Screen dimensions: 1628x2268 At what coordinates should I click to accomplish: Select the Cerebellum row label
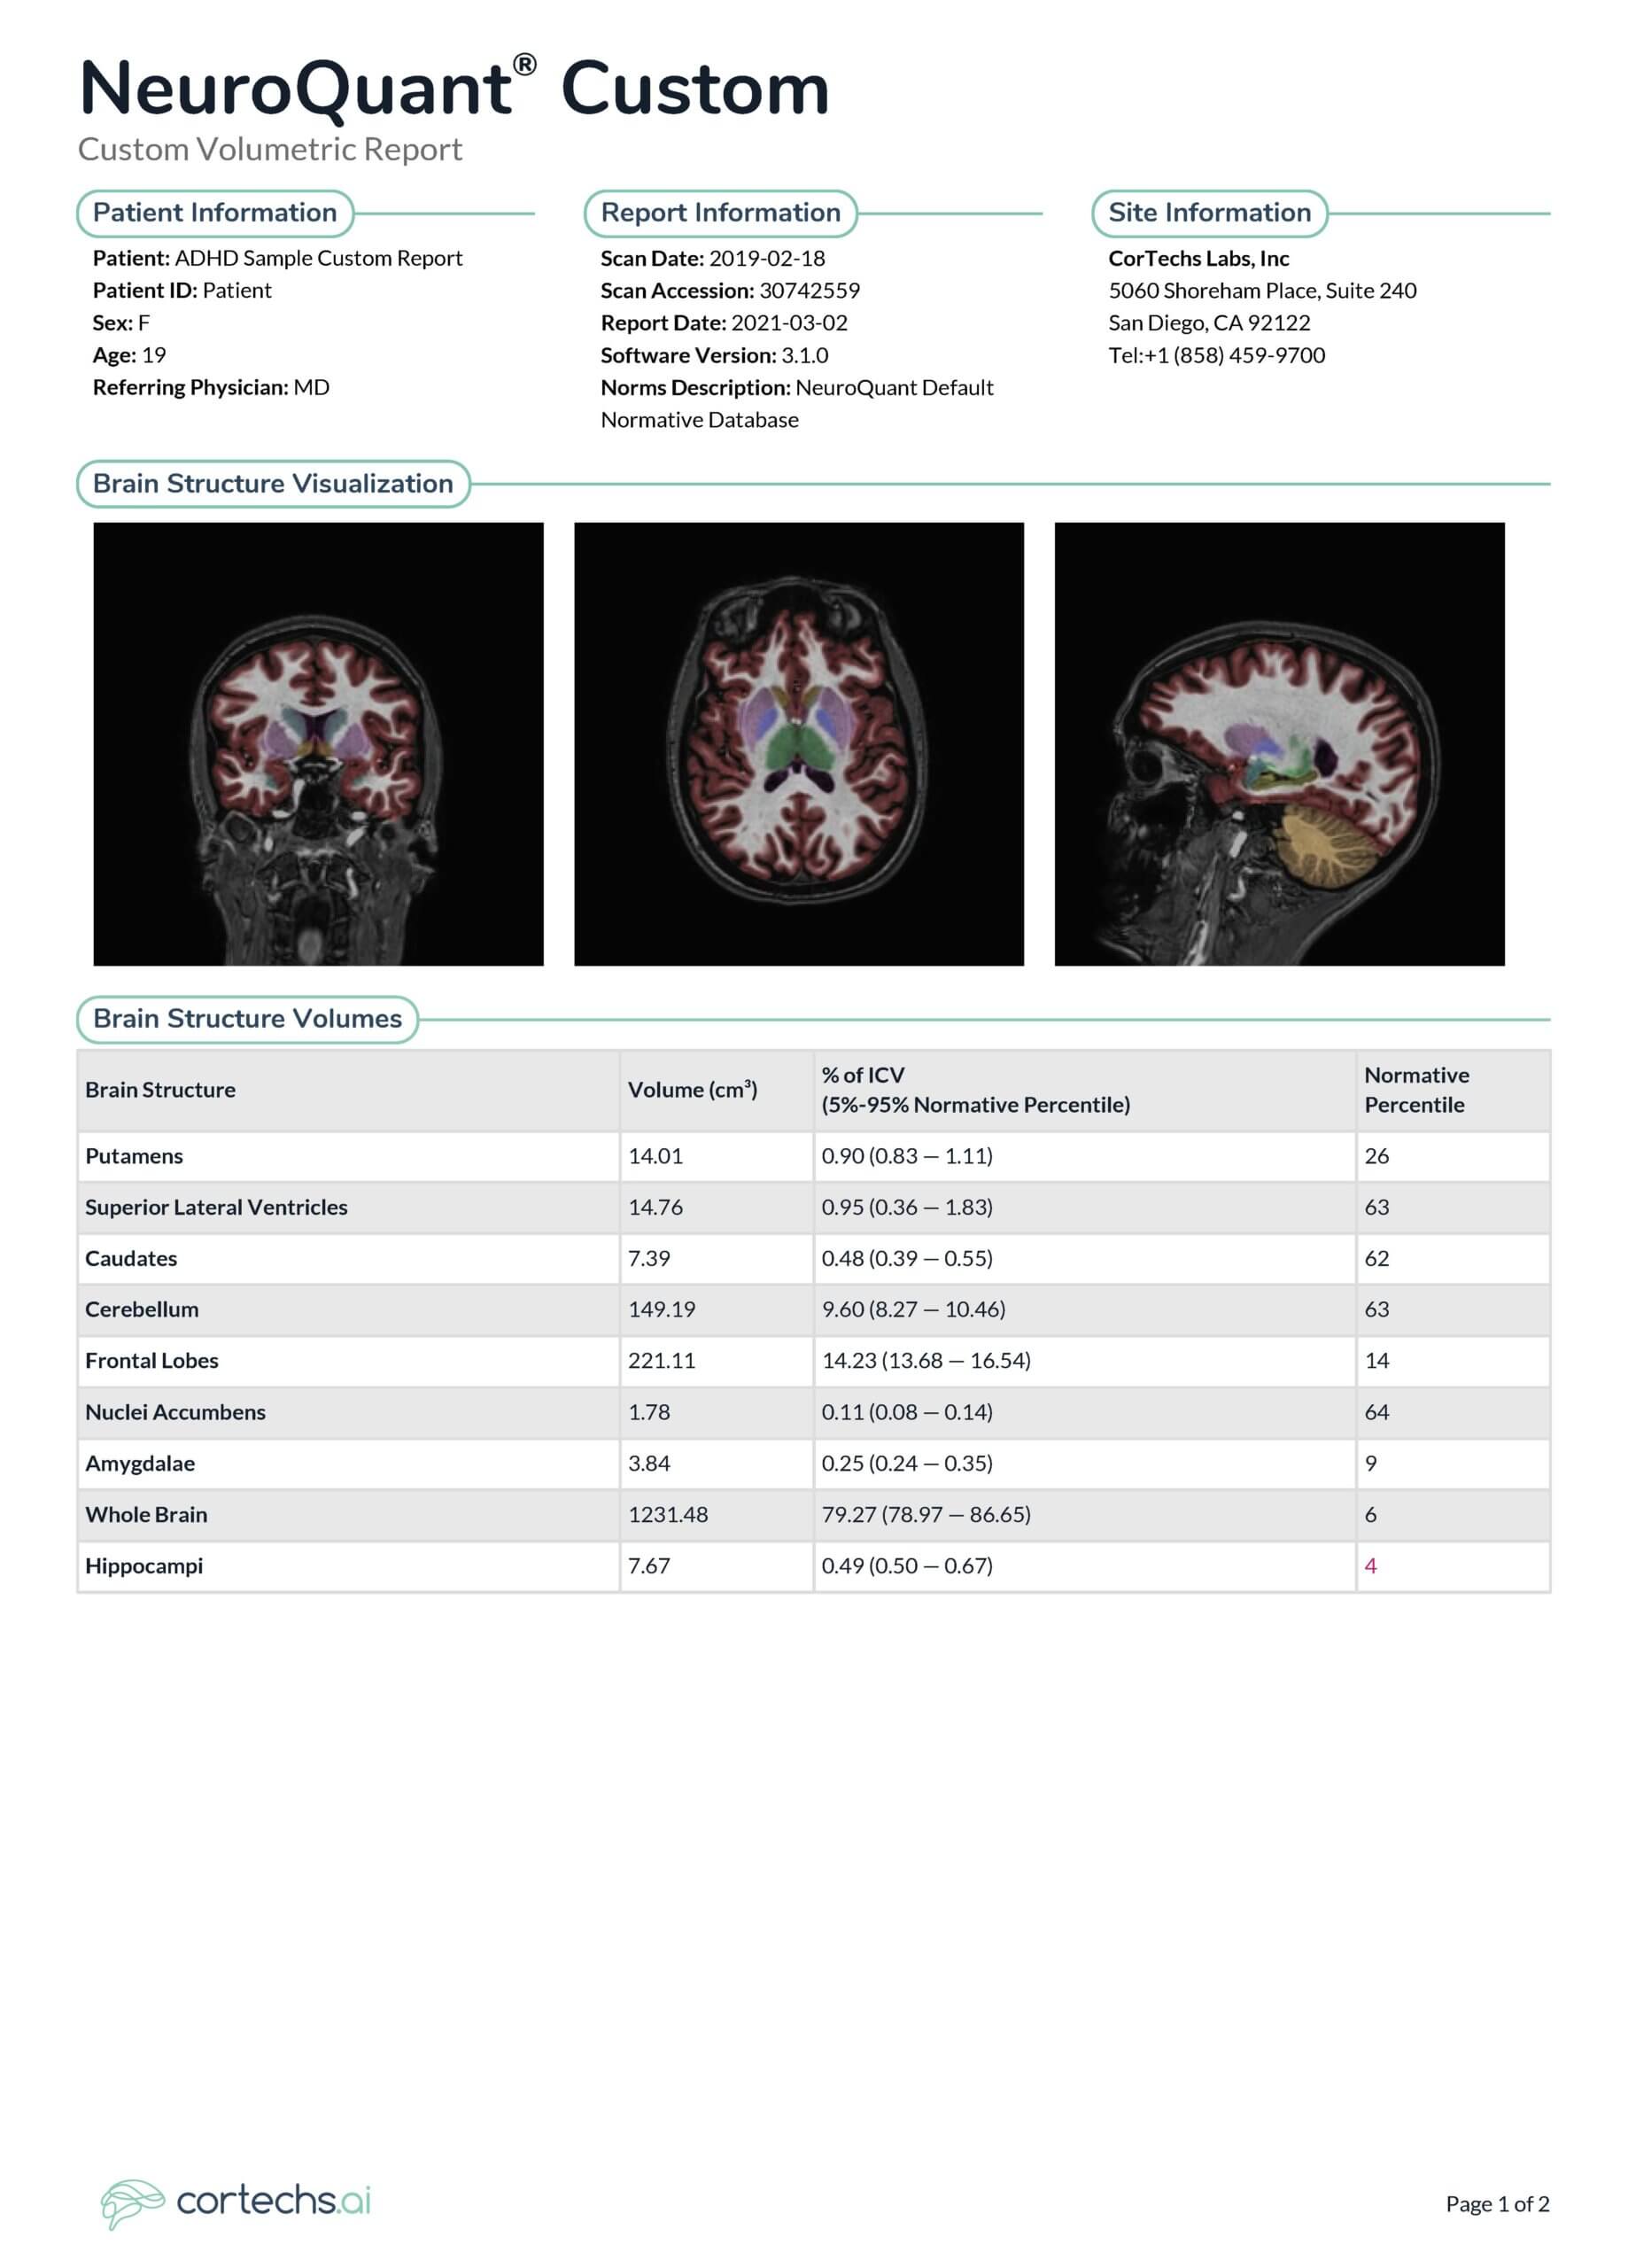(x=142, y=1309)
